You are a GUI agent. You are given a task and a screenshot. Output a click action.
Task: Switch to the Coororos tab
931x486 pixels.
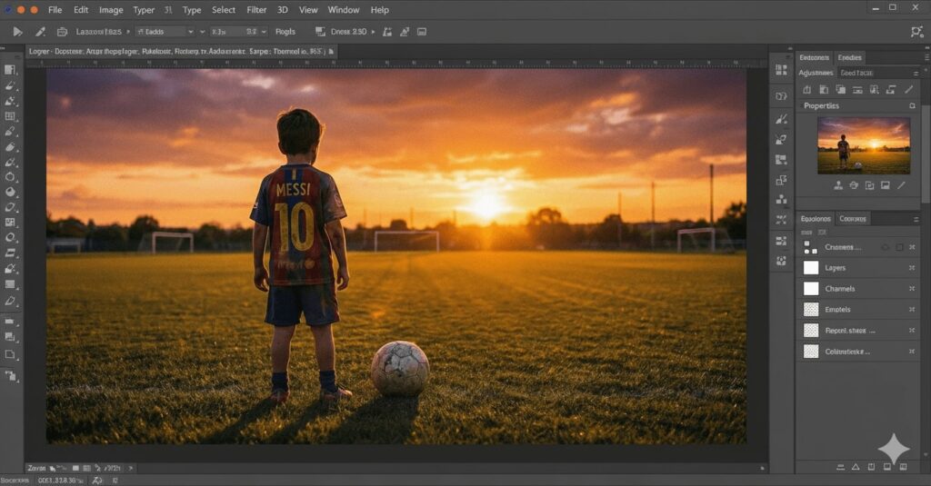853,219
